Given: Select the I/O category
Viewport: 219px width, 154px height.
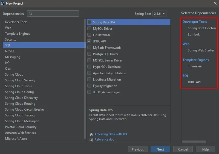Looking at the screenshot, I should coord(44,63).
